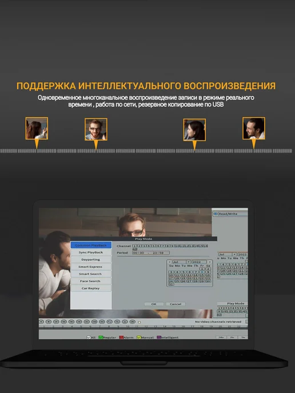
Task: Select the Read/Write radio option
Action: pyautogui.click(x=215, y=214)
